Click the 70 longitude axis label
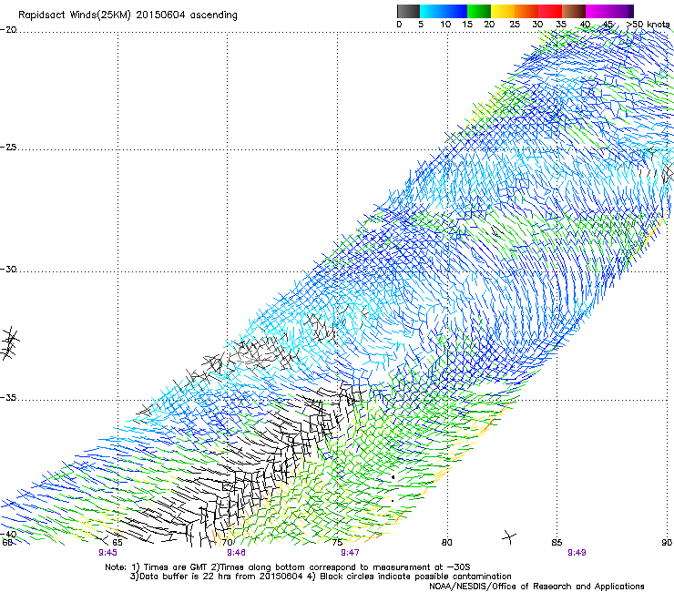The width and height of the screenshot is (674, 592). click(x=228, y=542)
